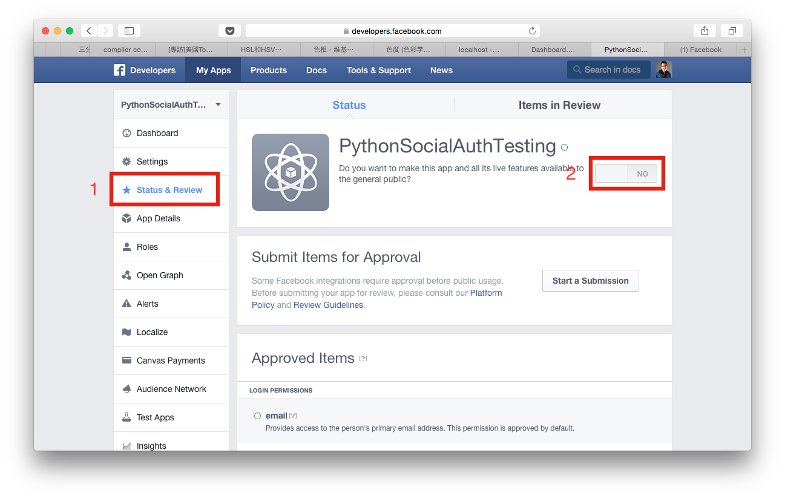Switch to the compiler co… browser tab
785x499 pixels.
click(122, 50)
